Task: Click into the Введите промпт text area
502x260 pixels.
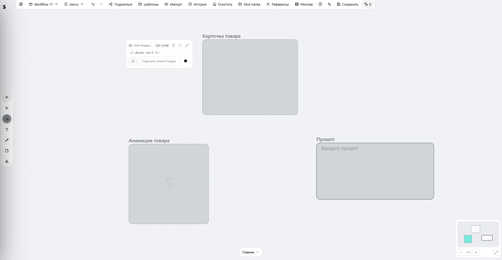Action: point(375,171)
